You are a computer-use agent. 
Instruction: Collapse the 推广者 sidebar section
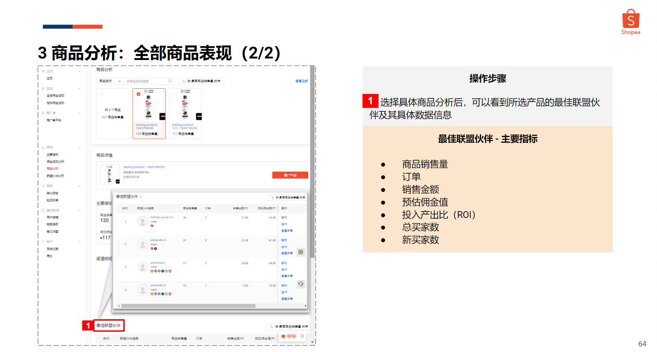coord(80,113)
